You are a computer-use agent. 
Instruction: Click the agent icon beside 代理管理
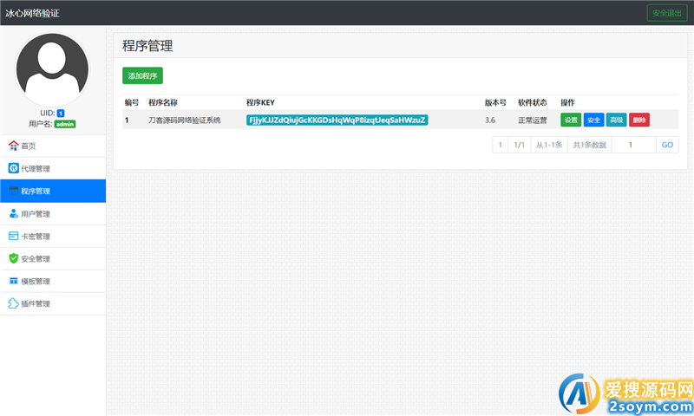pos(13,168)
